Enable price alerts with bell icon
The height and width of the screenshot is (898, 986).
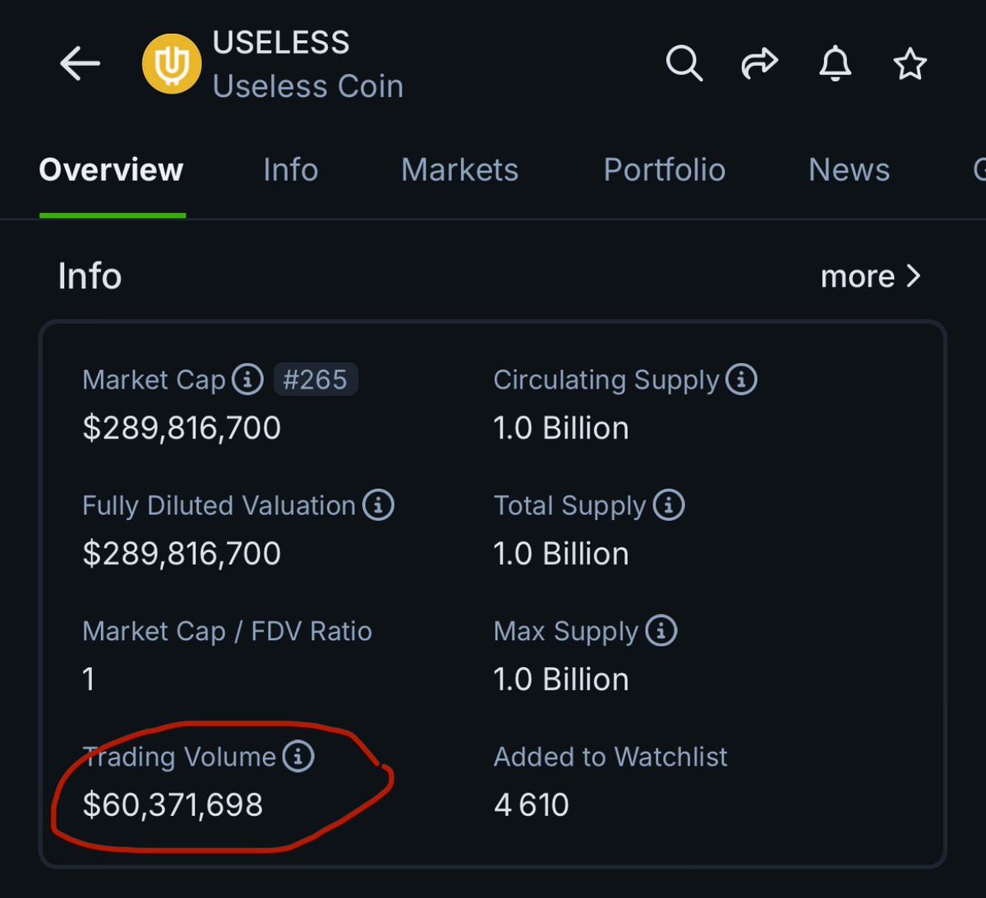pos(835,63)
